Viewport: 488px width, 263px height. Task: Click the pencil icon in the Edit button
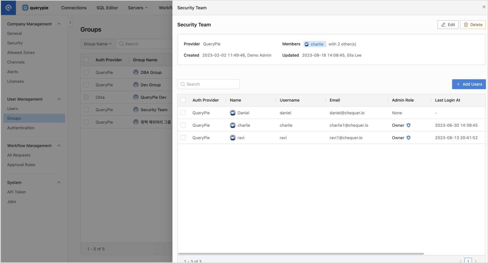[x=443, y=25]
